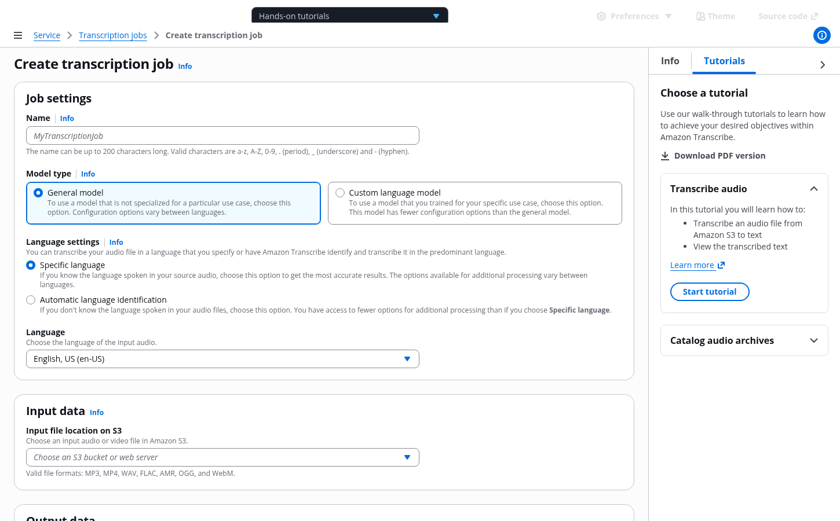Collapse tutorials panel with right chevron
Image resolution: width=840 pixels, height=521 pixels.
pyautogui.click(x=823, y=65)
